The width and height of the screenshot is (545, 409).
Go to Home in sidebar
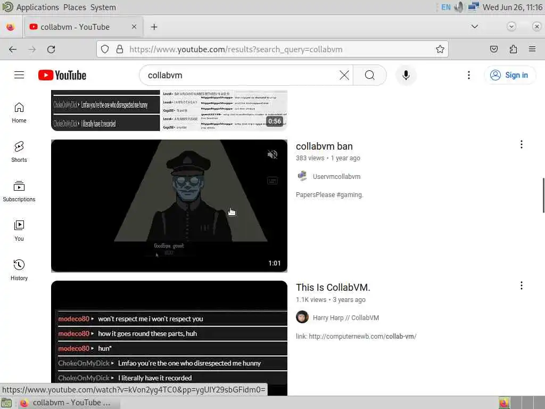(19, 113)
